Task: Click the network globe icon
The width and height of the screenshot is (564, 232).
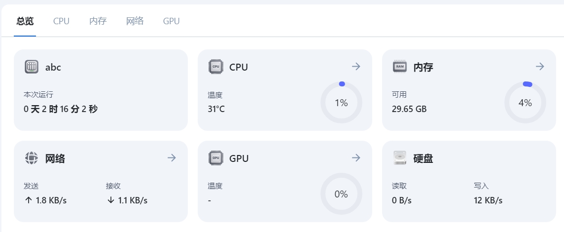Action: tap(32, 158)
